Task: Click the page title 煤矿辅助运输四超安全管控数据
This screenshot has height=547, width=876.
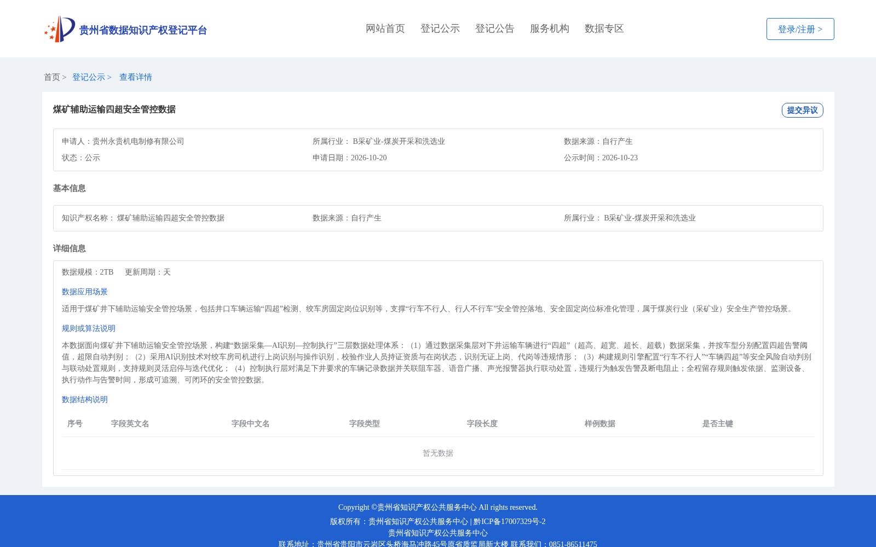Action: click(x=114, y=109)
